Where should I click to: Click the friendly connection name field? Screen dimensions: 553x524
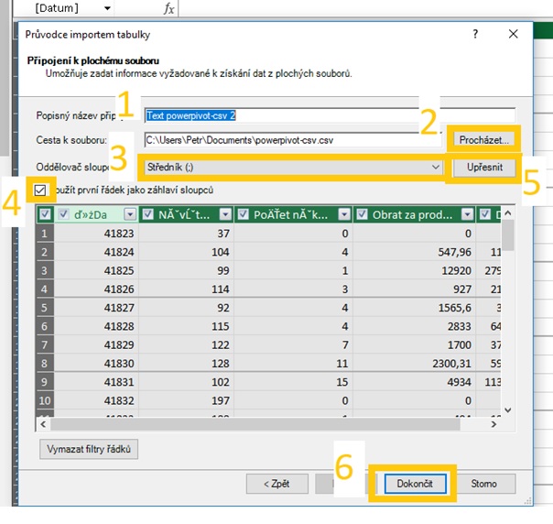[330, 115]
